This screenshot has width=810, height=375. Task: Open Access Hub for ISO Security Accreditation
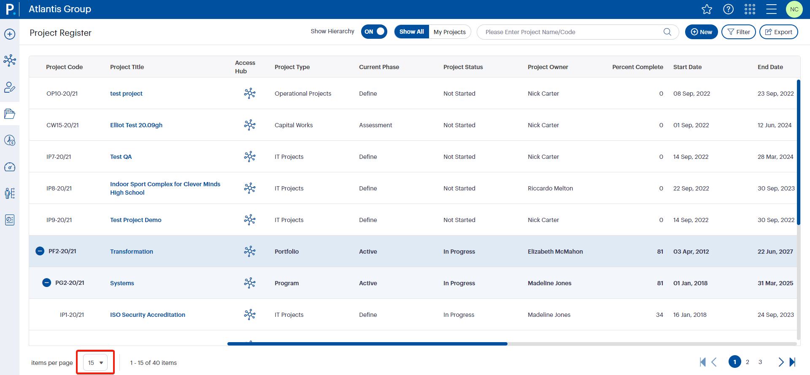pyautogui.click(x=250, y=314)
